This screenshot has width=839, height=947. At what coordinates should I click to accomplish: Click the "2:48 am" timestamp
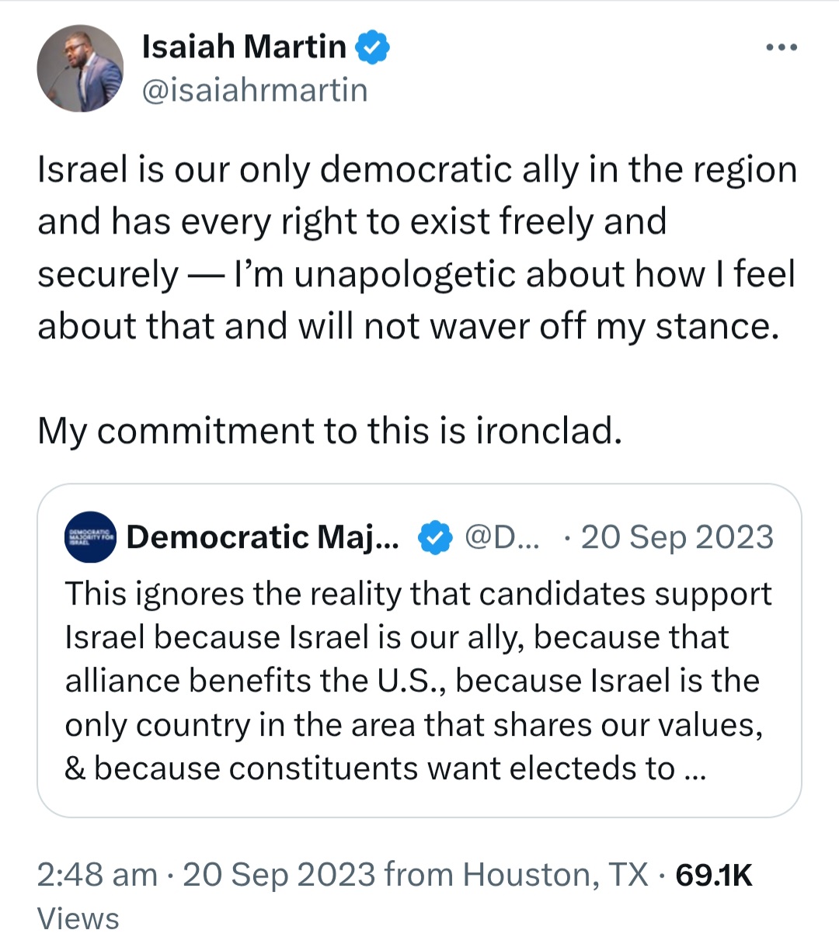(97, 875)
